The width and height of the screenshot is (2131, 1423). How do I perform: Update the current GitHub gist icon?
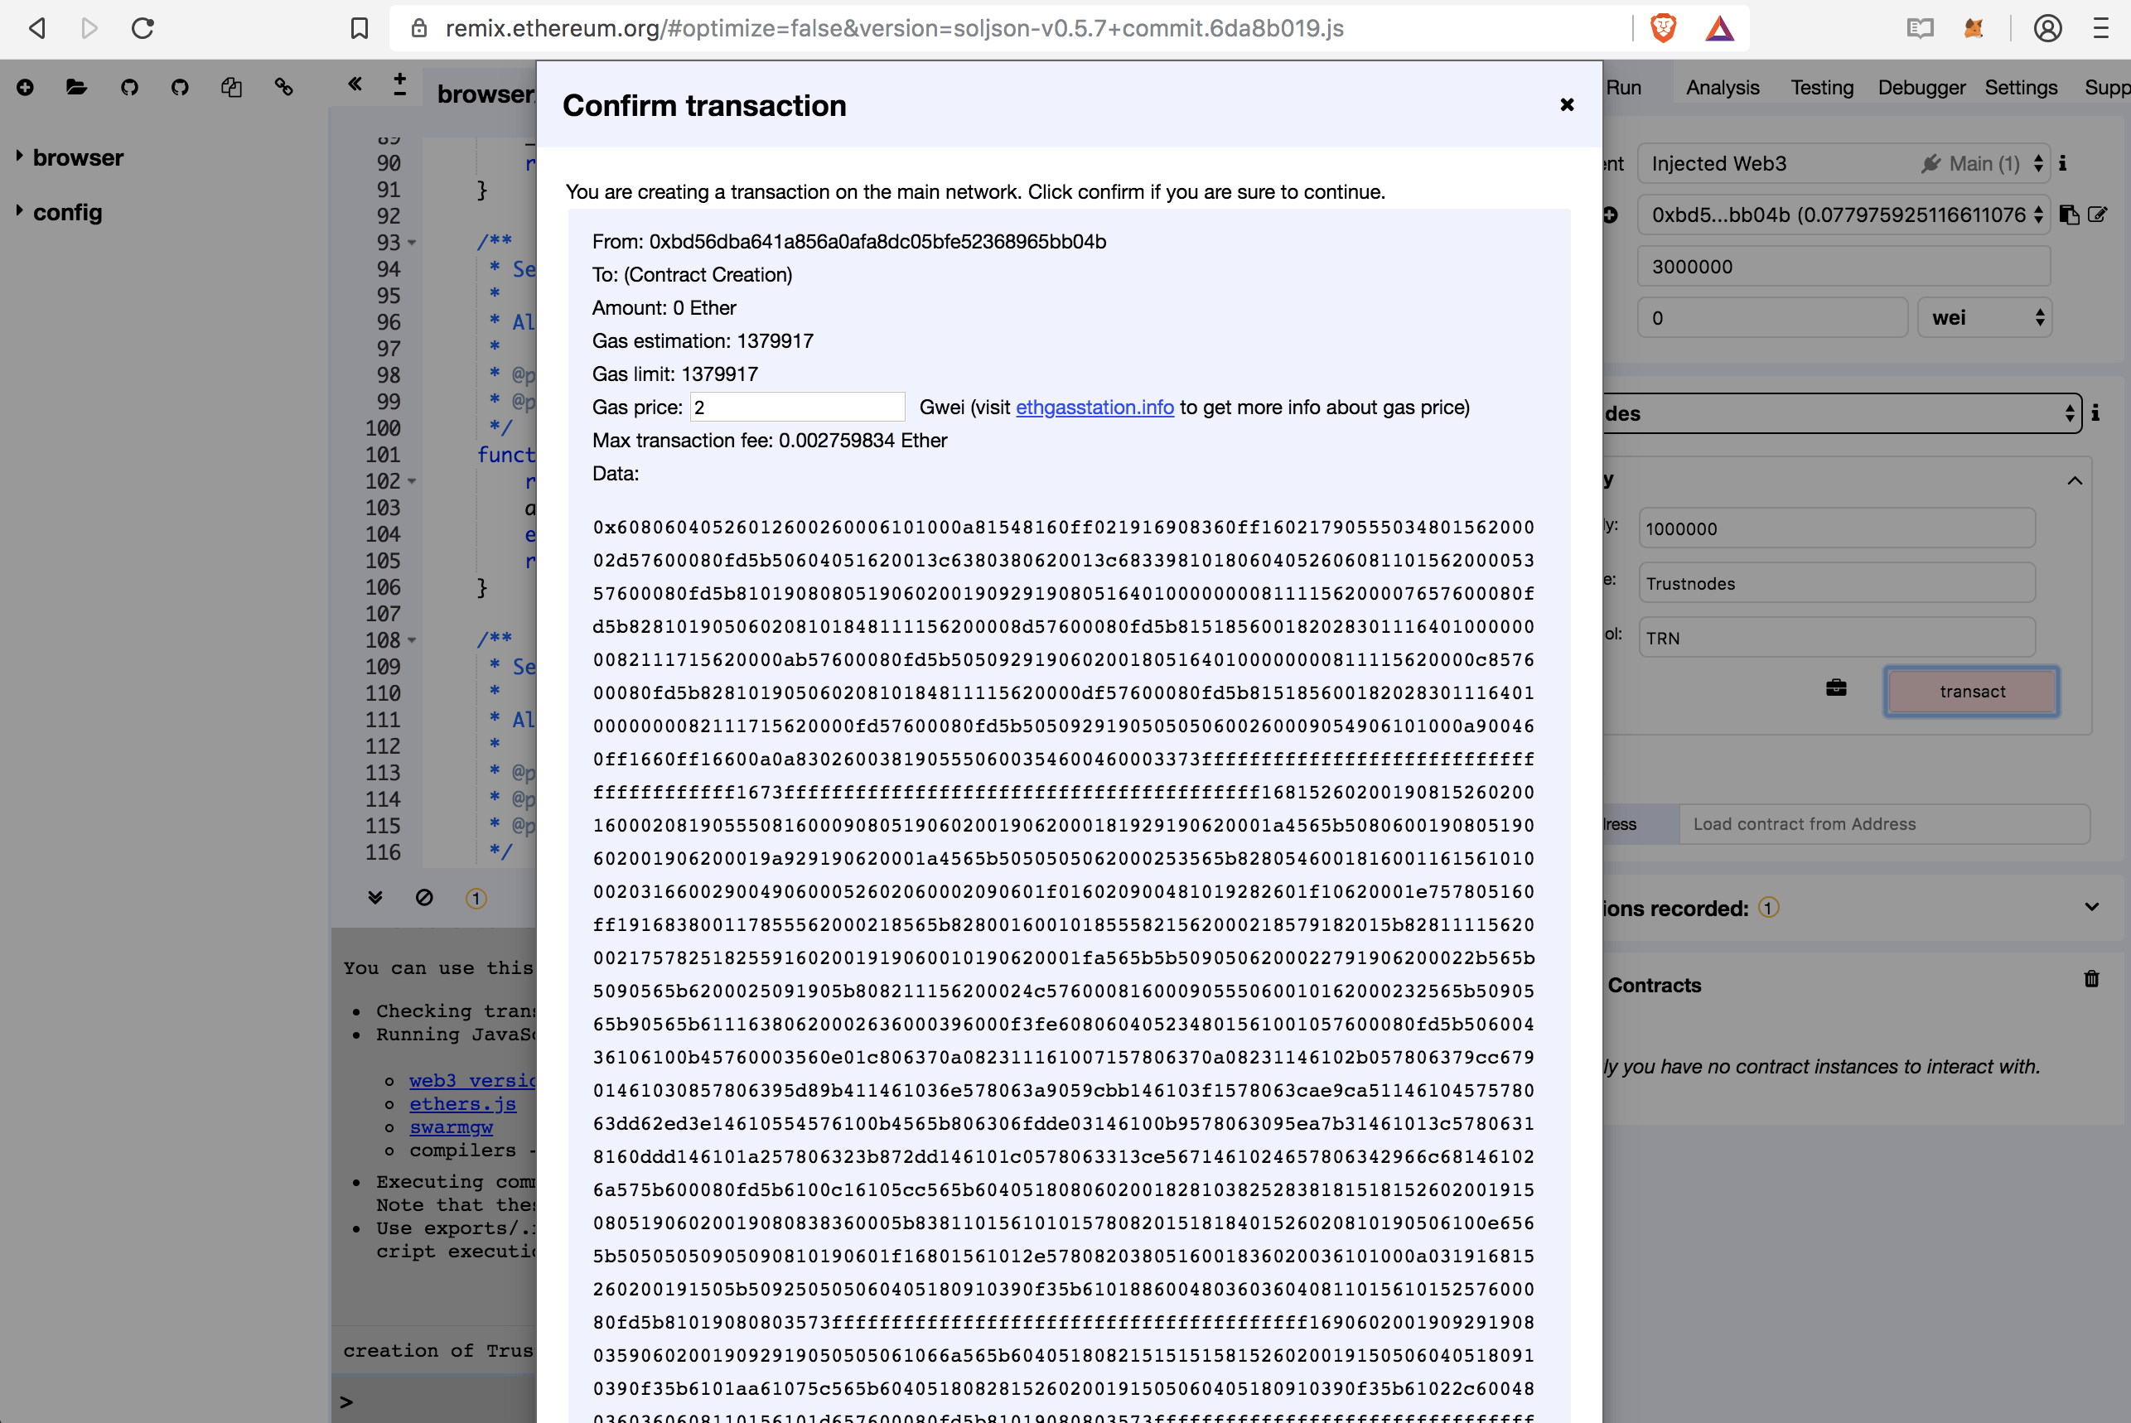[180, 87]
